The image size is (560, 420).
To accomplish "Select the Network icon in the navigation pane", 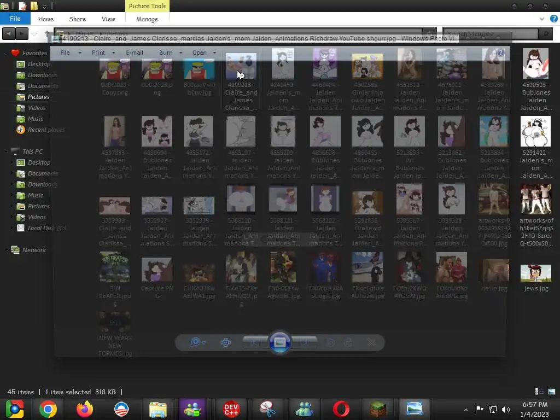I will (15, 250).
